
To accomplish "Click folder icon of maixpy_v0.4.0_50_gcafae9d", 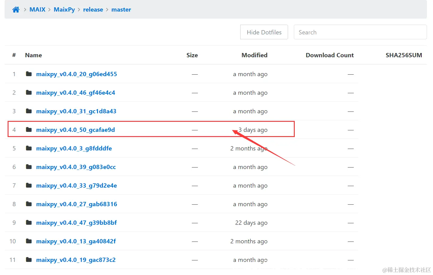I will tap(29, 130).
